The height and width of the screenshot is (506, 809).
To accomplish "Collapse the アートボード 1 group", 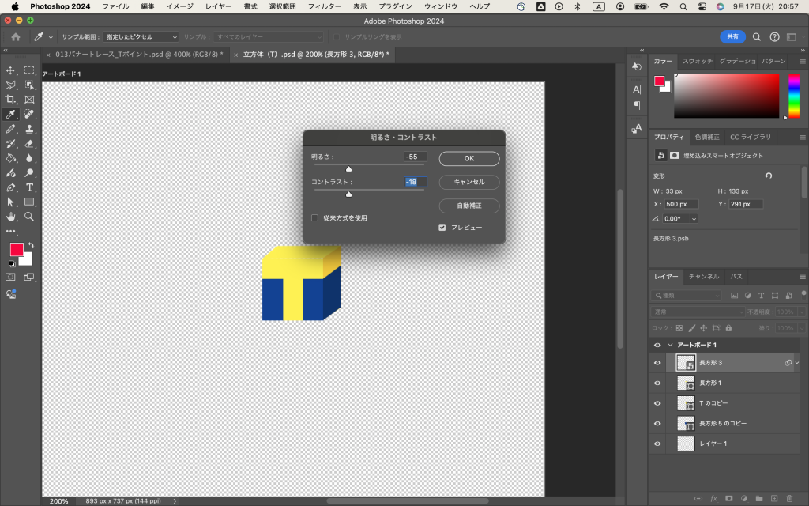I will tap(670, 345).
